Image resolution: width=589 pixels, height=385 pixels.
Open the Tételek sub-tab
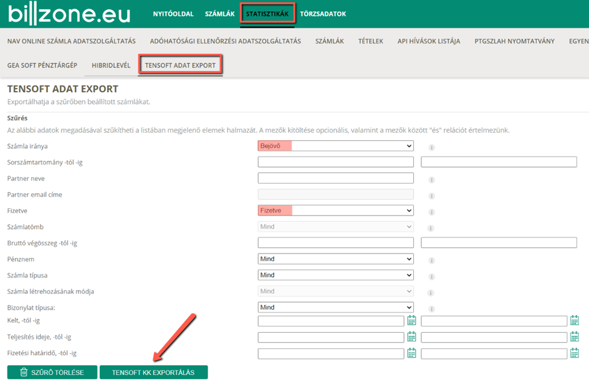pos(371,41)
